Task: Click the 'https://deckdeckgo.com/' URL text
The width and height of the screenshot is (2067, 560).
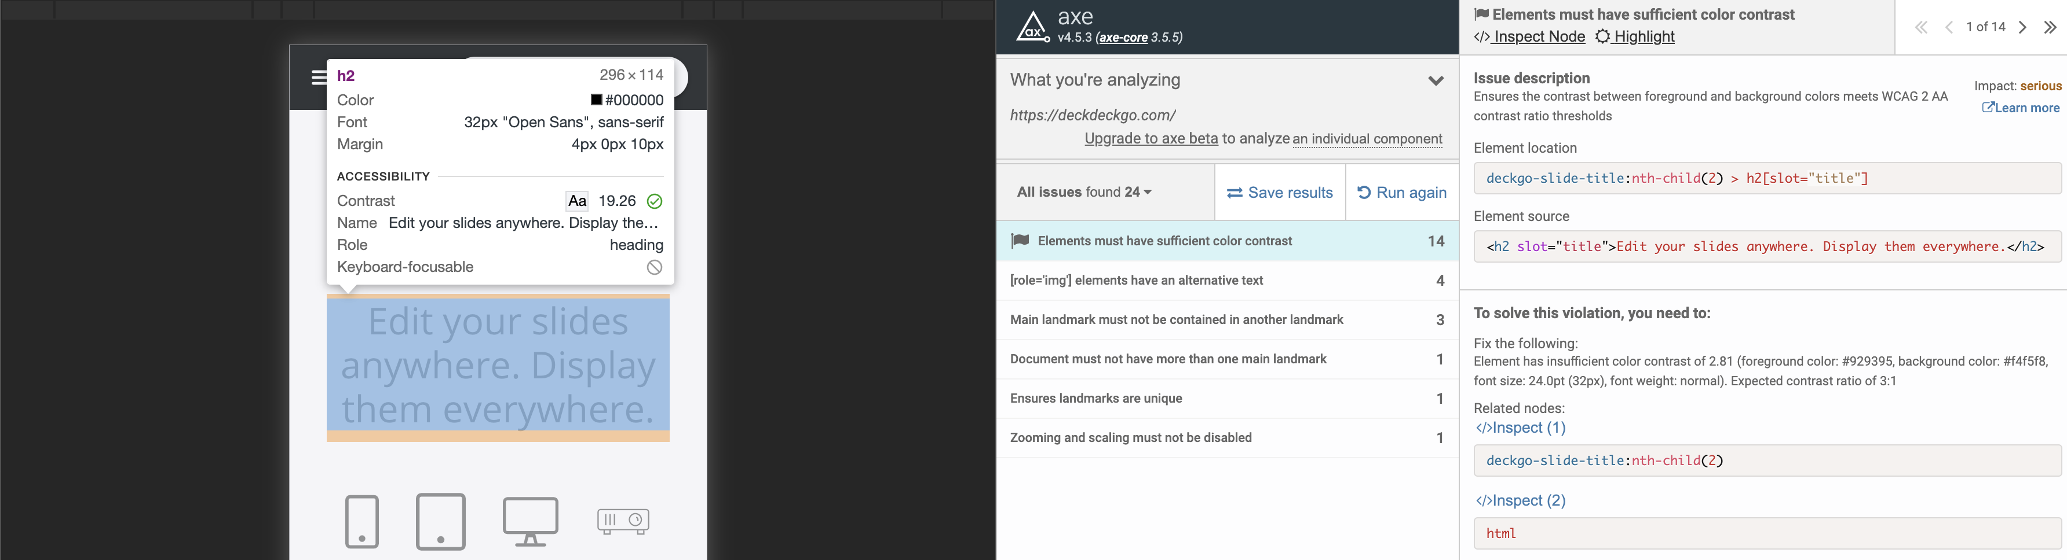Action: point(1093,115)
